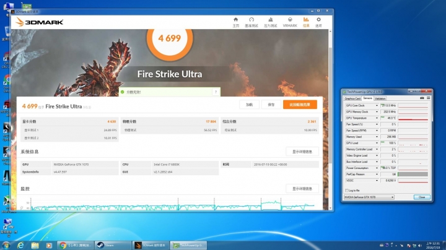
Task: Click the large 4 699 score circle
Action: pyautogui.click(x=170, y=38)
